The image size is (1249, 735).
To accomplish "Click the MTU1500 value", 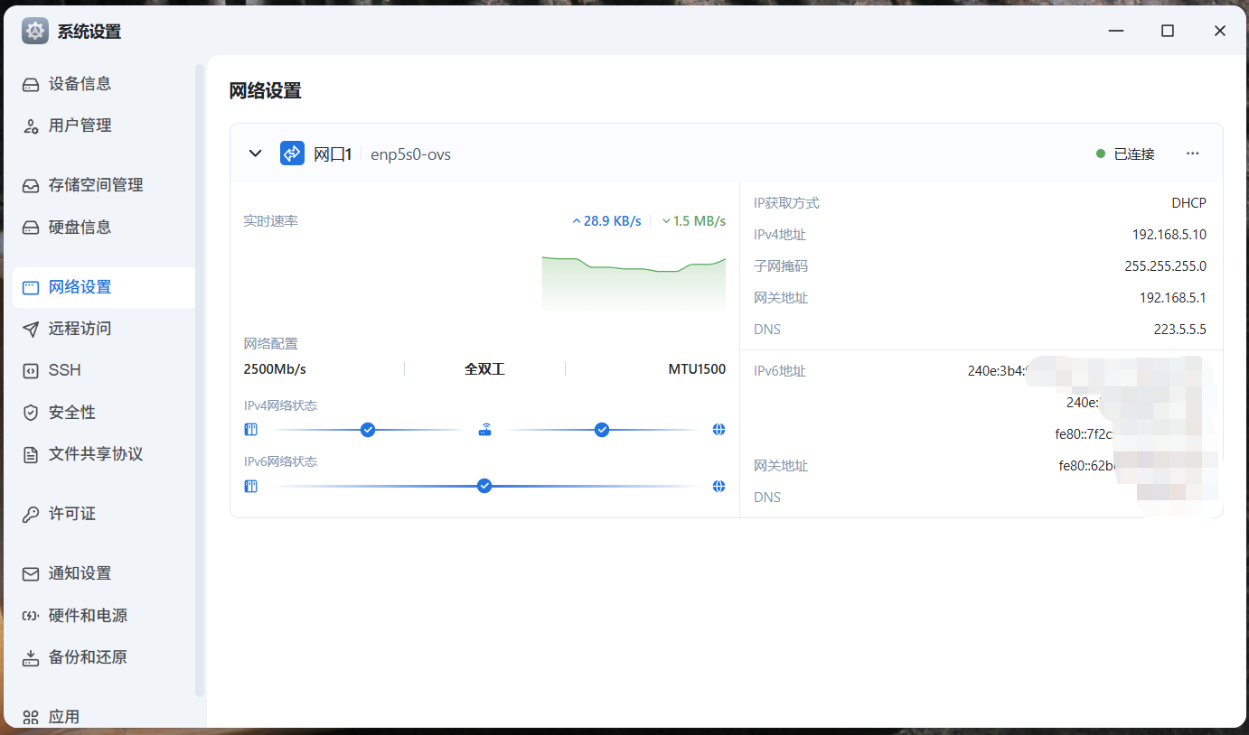I will pos(697,369).
